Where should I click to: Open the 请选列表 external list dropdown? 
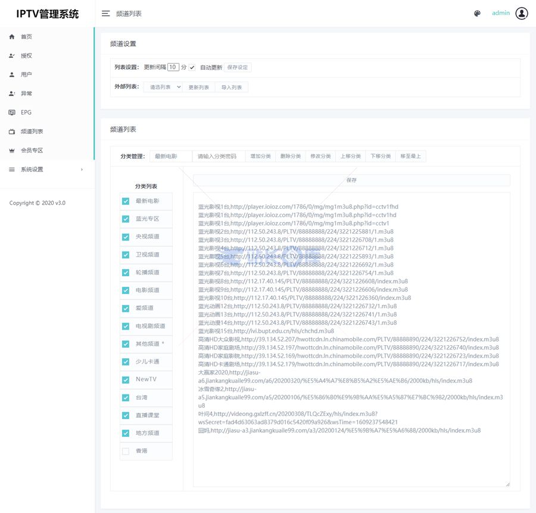[x=163, y=87]
